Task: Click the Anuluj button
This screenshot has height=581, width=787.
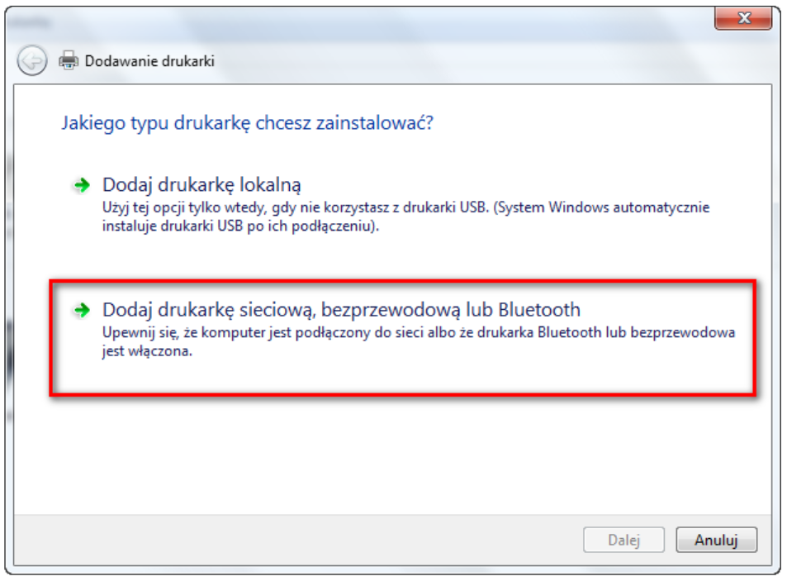Action: pyautogui.click(x=716, y=541)
